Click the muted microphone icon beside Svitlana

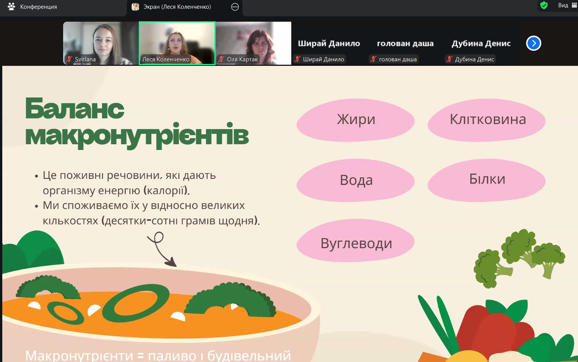pyautogui.click(x=69, y=59)
